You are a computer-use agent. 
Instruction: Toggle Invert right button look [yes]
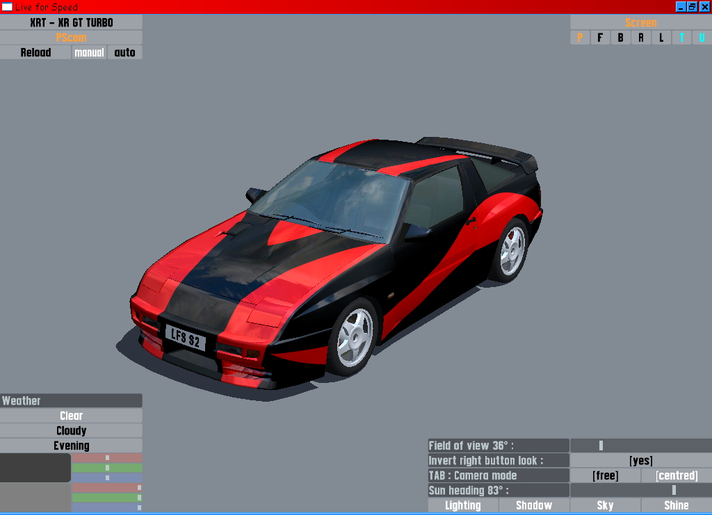point(640,461)
